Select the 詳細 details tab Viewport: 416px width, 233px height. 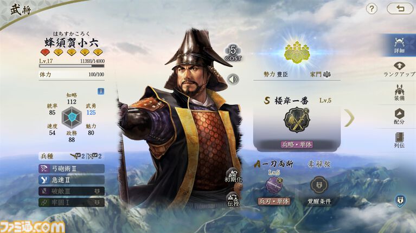tap(399, 45)
